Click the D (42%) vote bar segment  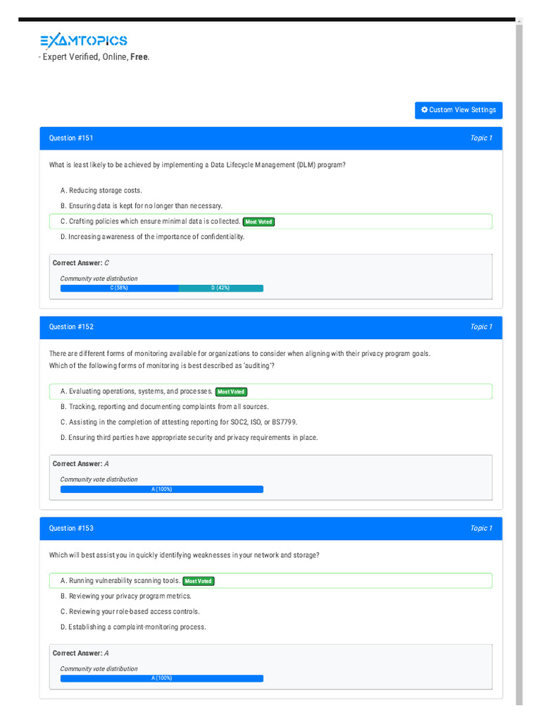tap(220, 288)
